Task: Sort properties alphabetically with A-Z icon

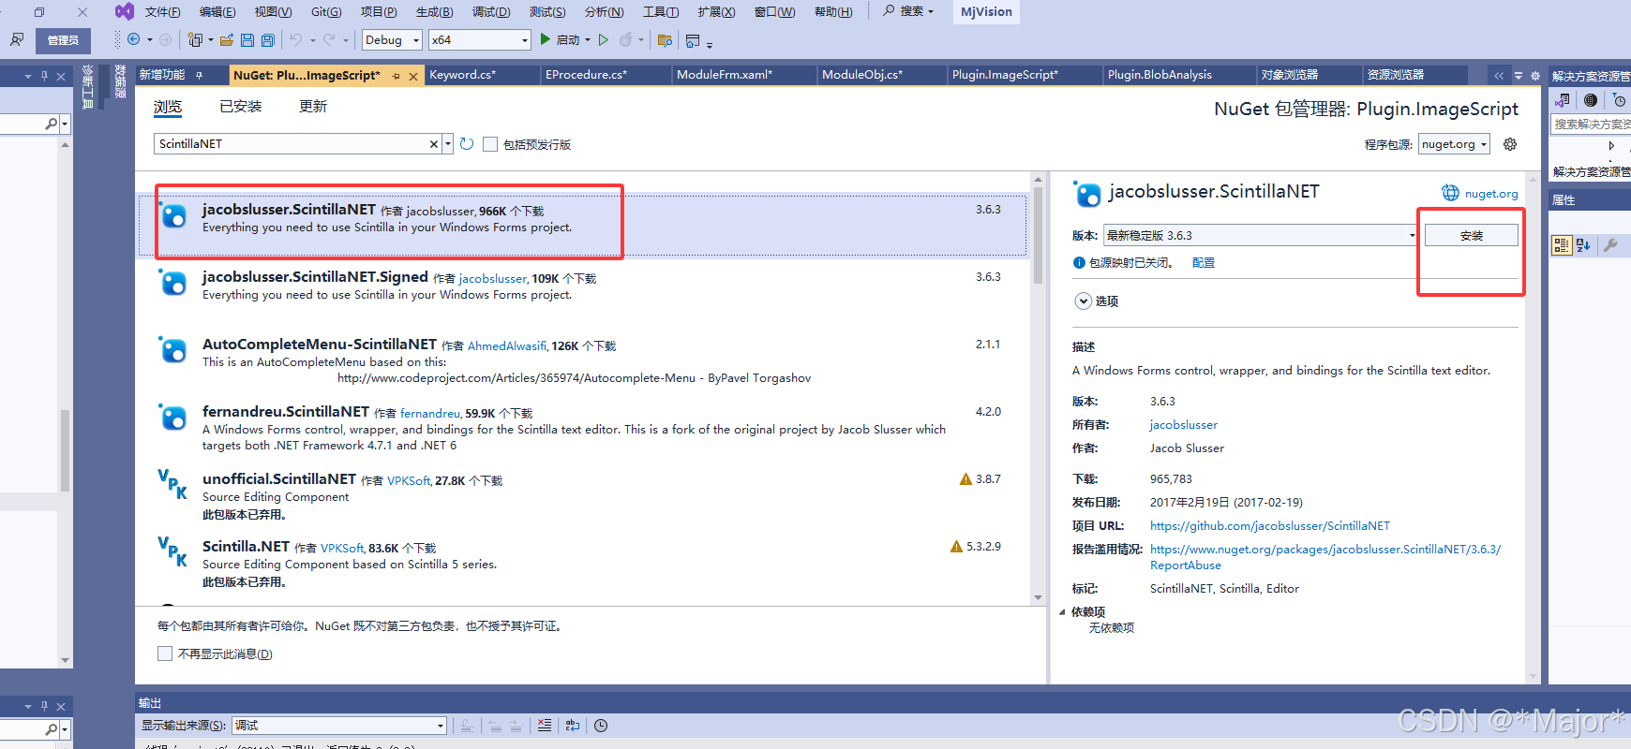Action: pos(1584,245)
